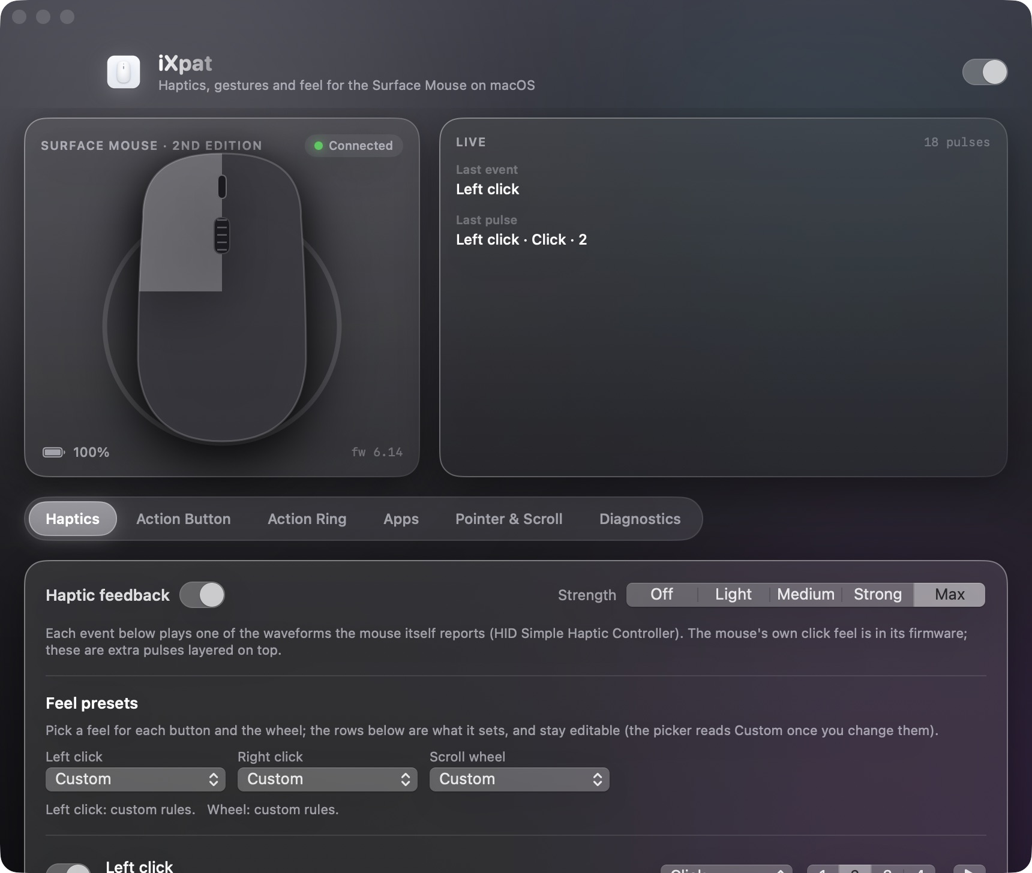Switch to the Diagnostics tab
The width and height of the screenshot is (1032, 873).
tap(640, 519)
